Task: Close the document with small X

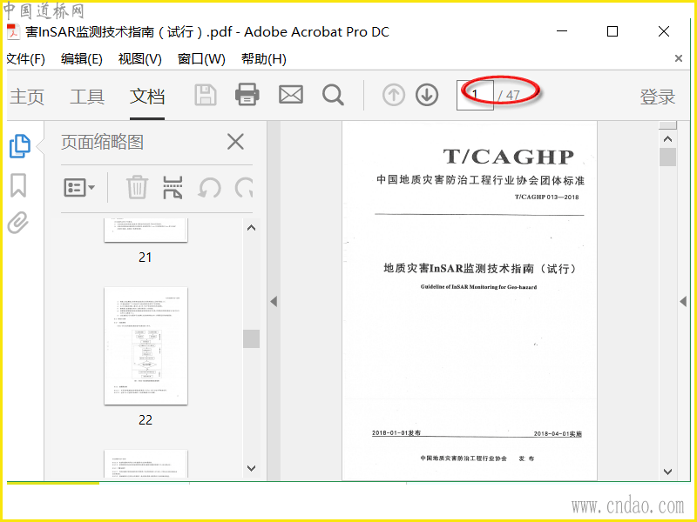Action: tap(679, 58)
